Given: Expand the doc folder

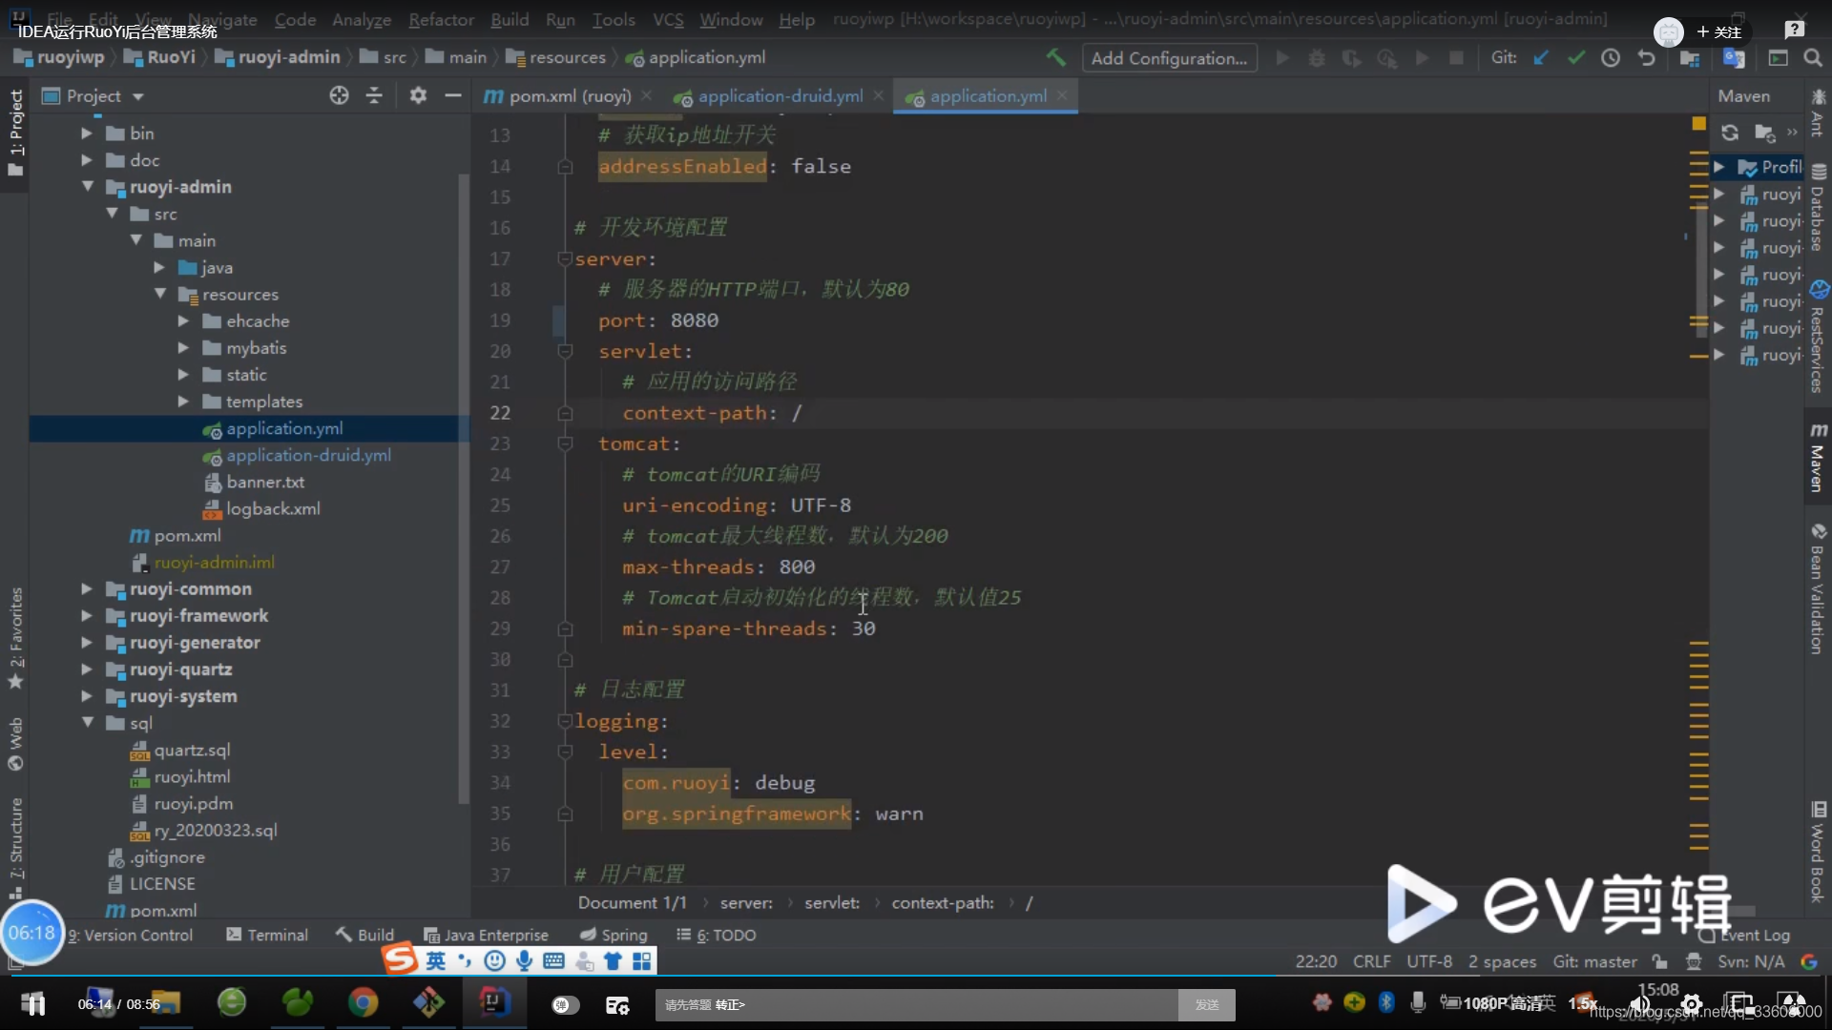Looking at the screenshot, I should [x=87, y=160].
